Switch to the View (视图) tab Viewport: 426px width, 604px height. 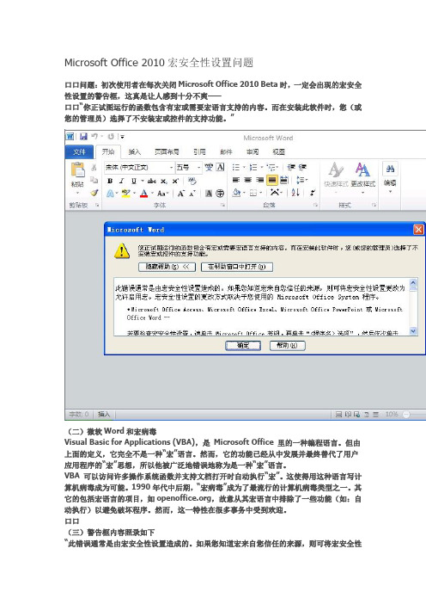[279, 151]
